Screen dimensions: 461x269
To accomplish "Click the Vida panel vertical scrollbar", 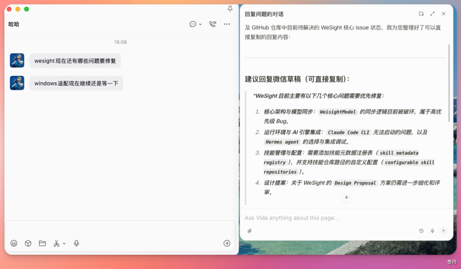I will tap(449, 83).
